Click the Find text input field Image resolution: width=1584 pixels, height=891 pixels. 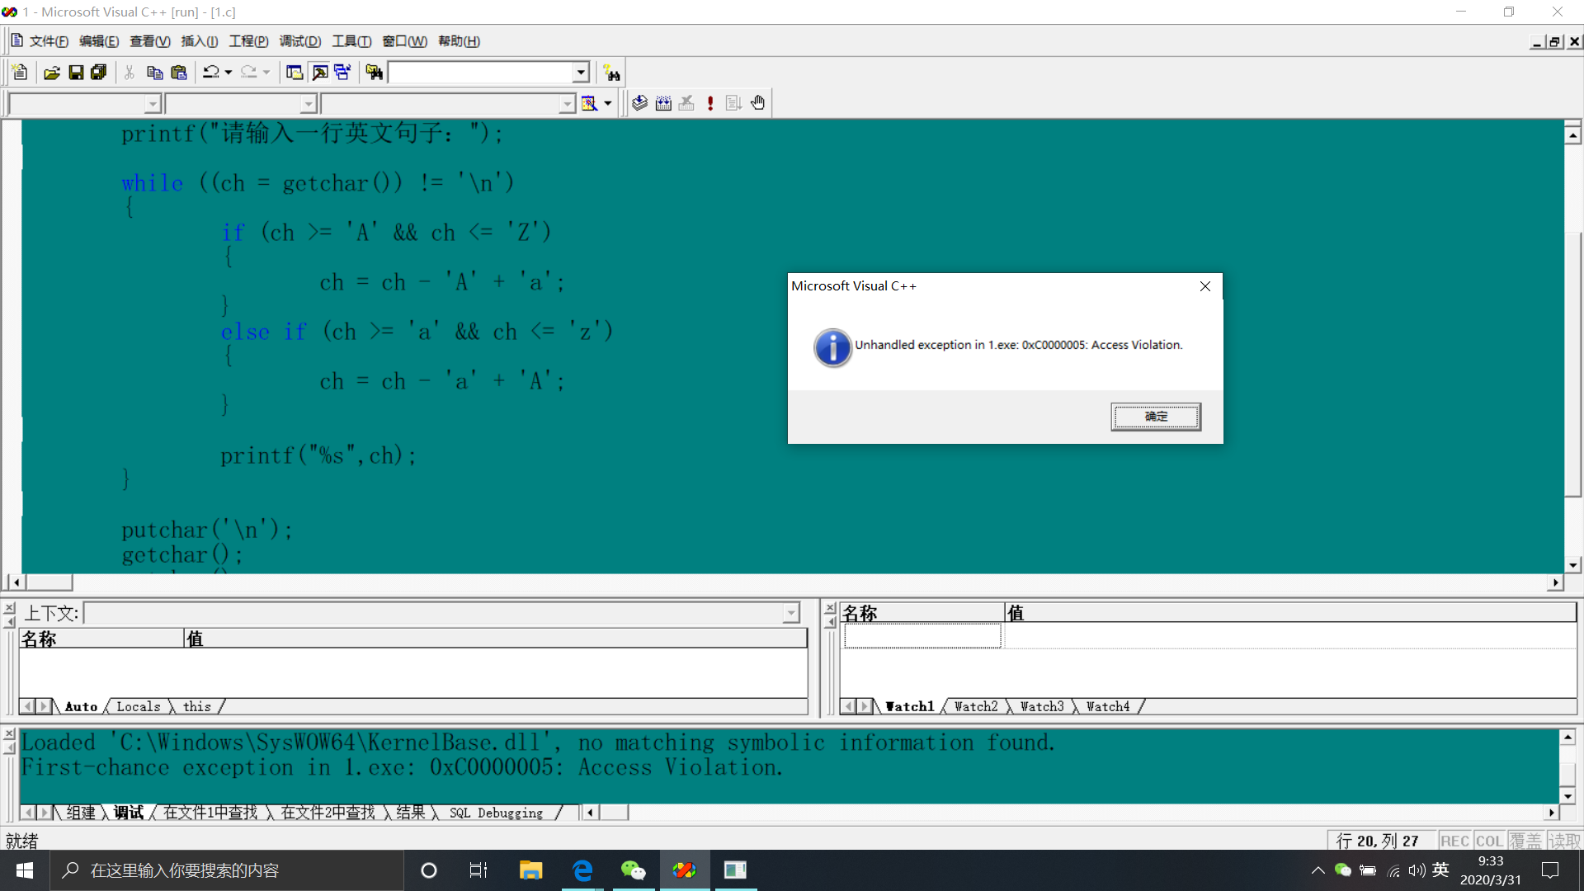pos(481,73)
